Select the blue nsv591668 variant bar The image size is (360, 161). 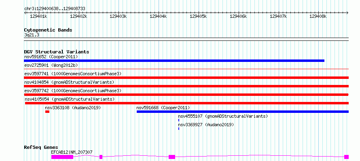pos(243,112)
